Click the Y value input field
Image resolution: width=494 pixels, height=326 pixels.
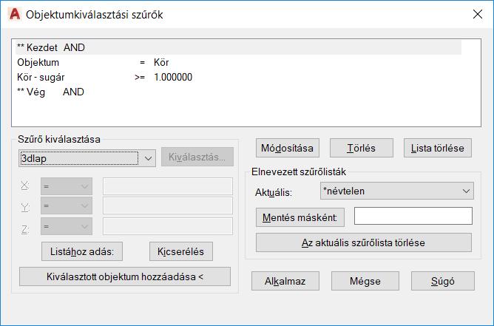pos(168,206)
